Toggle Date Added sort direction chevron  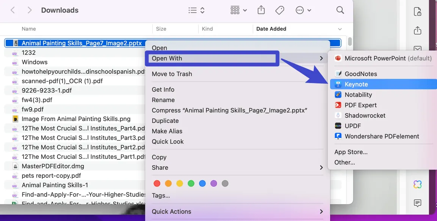coord(340,29)
